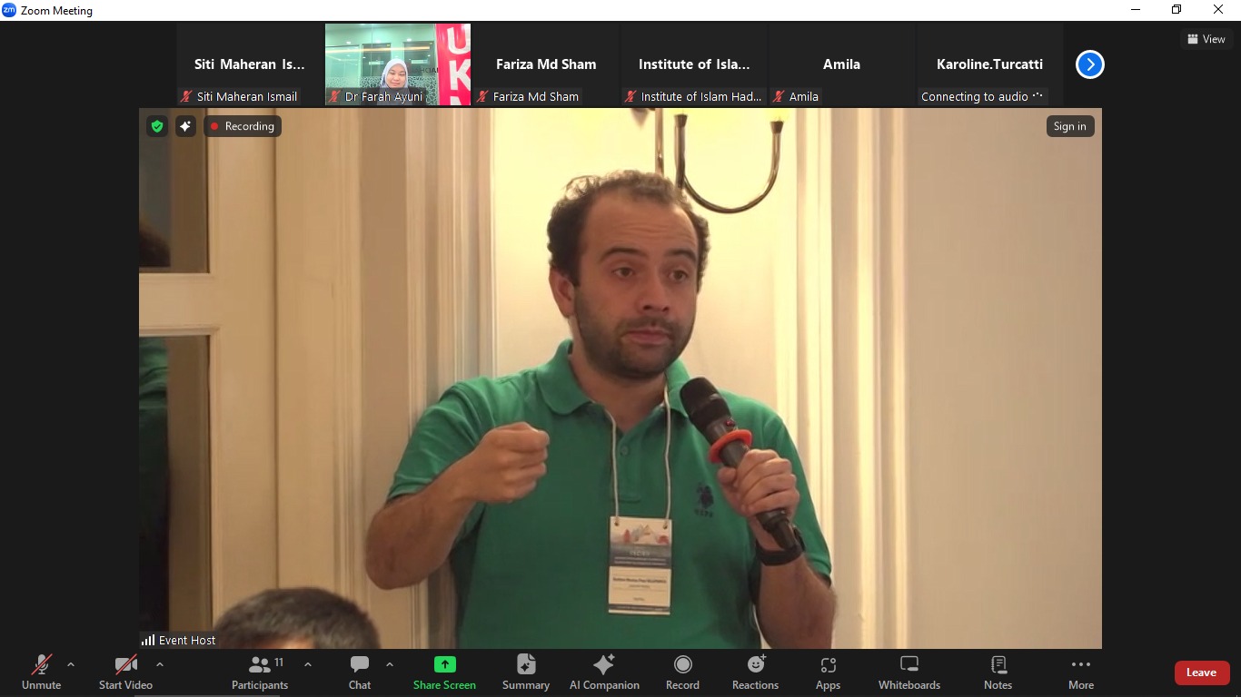
Task: Click the AI sparkle icon beside Recording
Action: 185,126
